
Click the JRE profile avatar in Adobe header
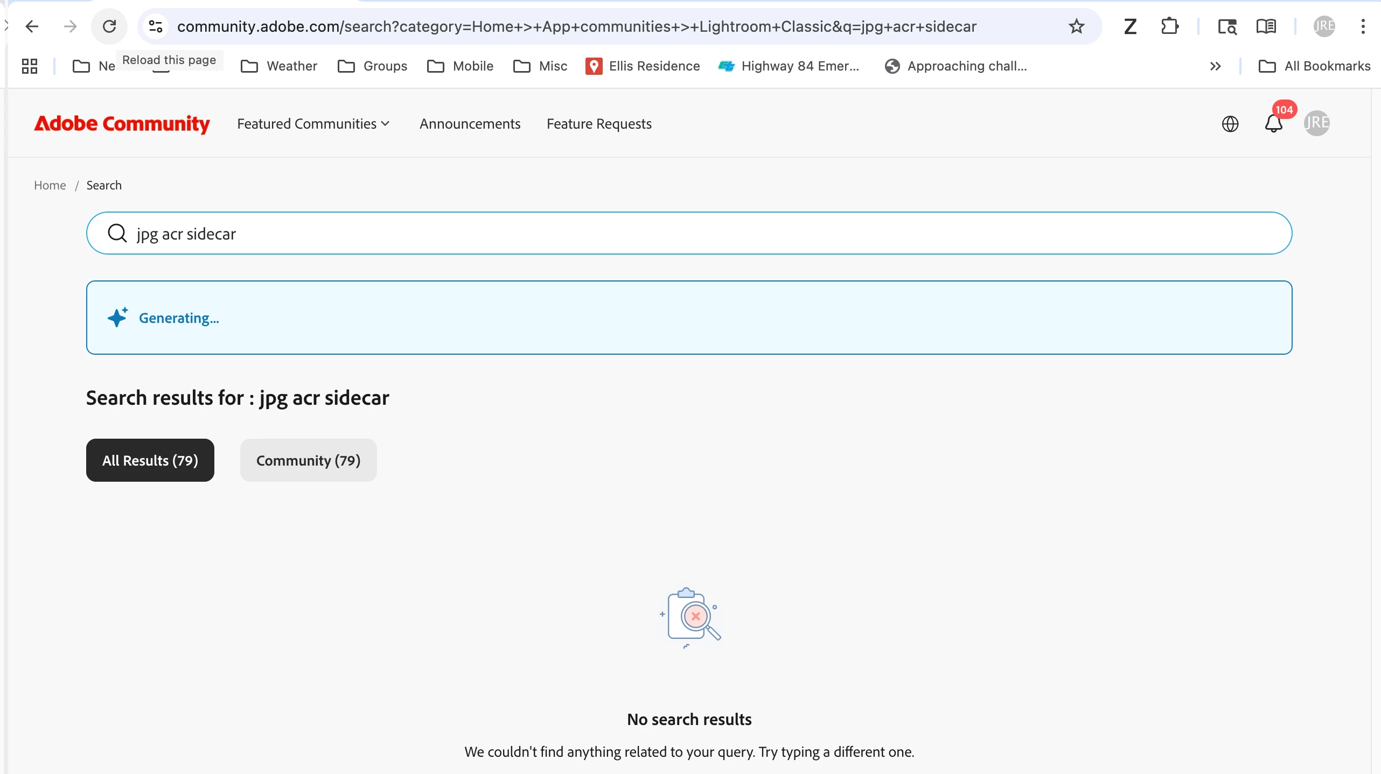click(x=1316, y=123)
